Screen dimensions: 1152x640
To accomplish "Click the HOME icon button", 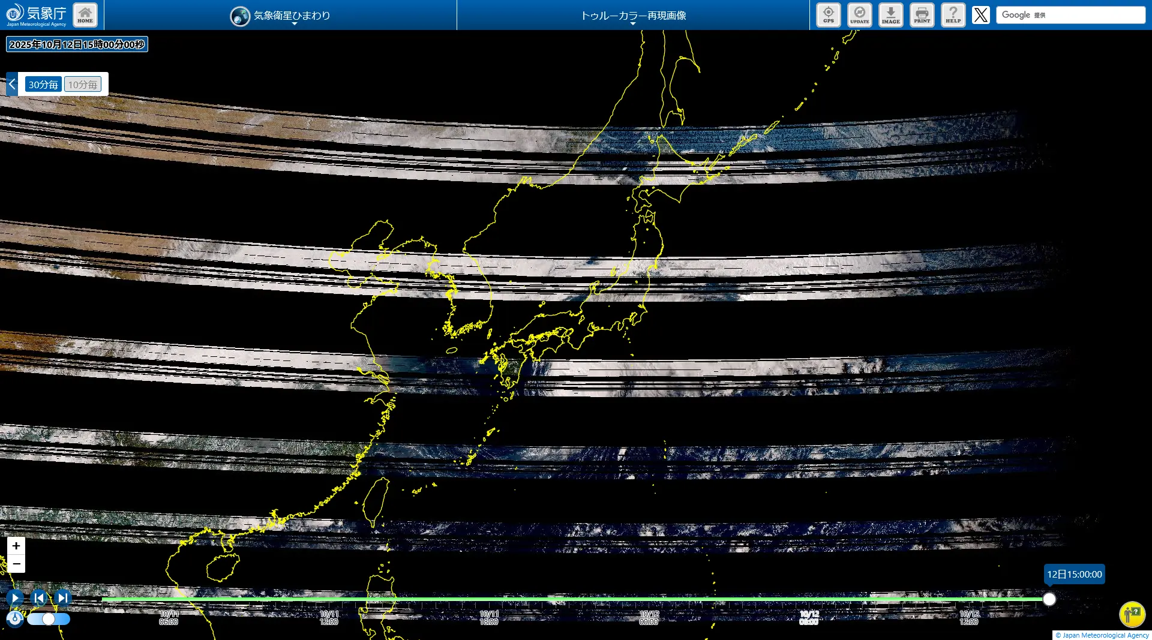I will 85,15.
